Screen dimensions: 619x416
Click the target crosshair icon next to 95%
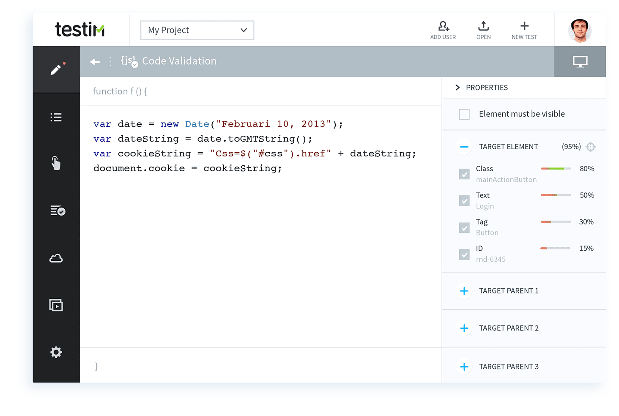pyautogui.click(x=591, y=147)
